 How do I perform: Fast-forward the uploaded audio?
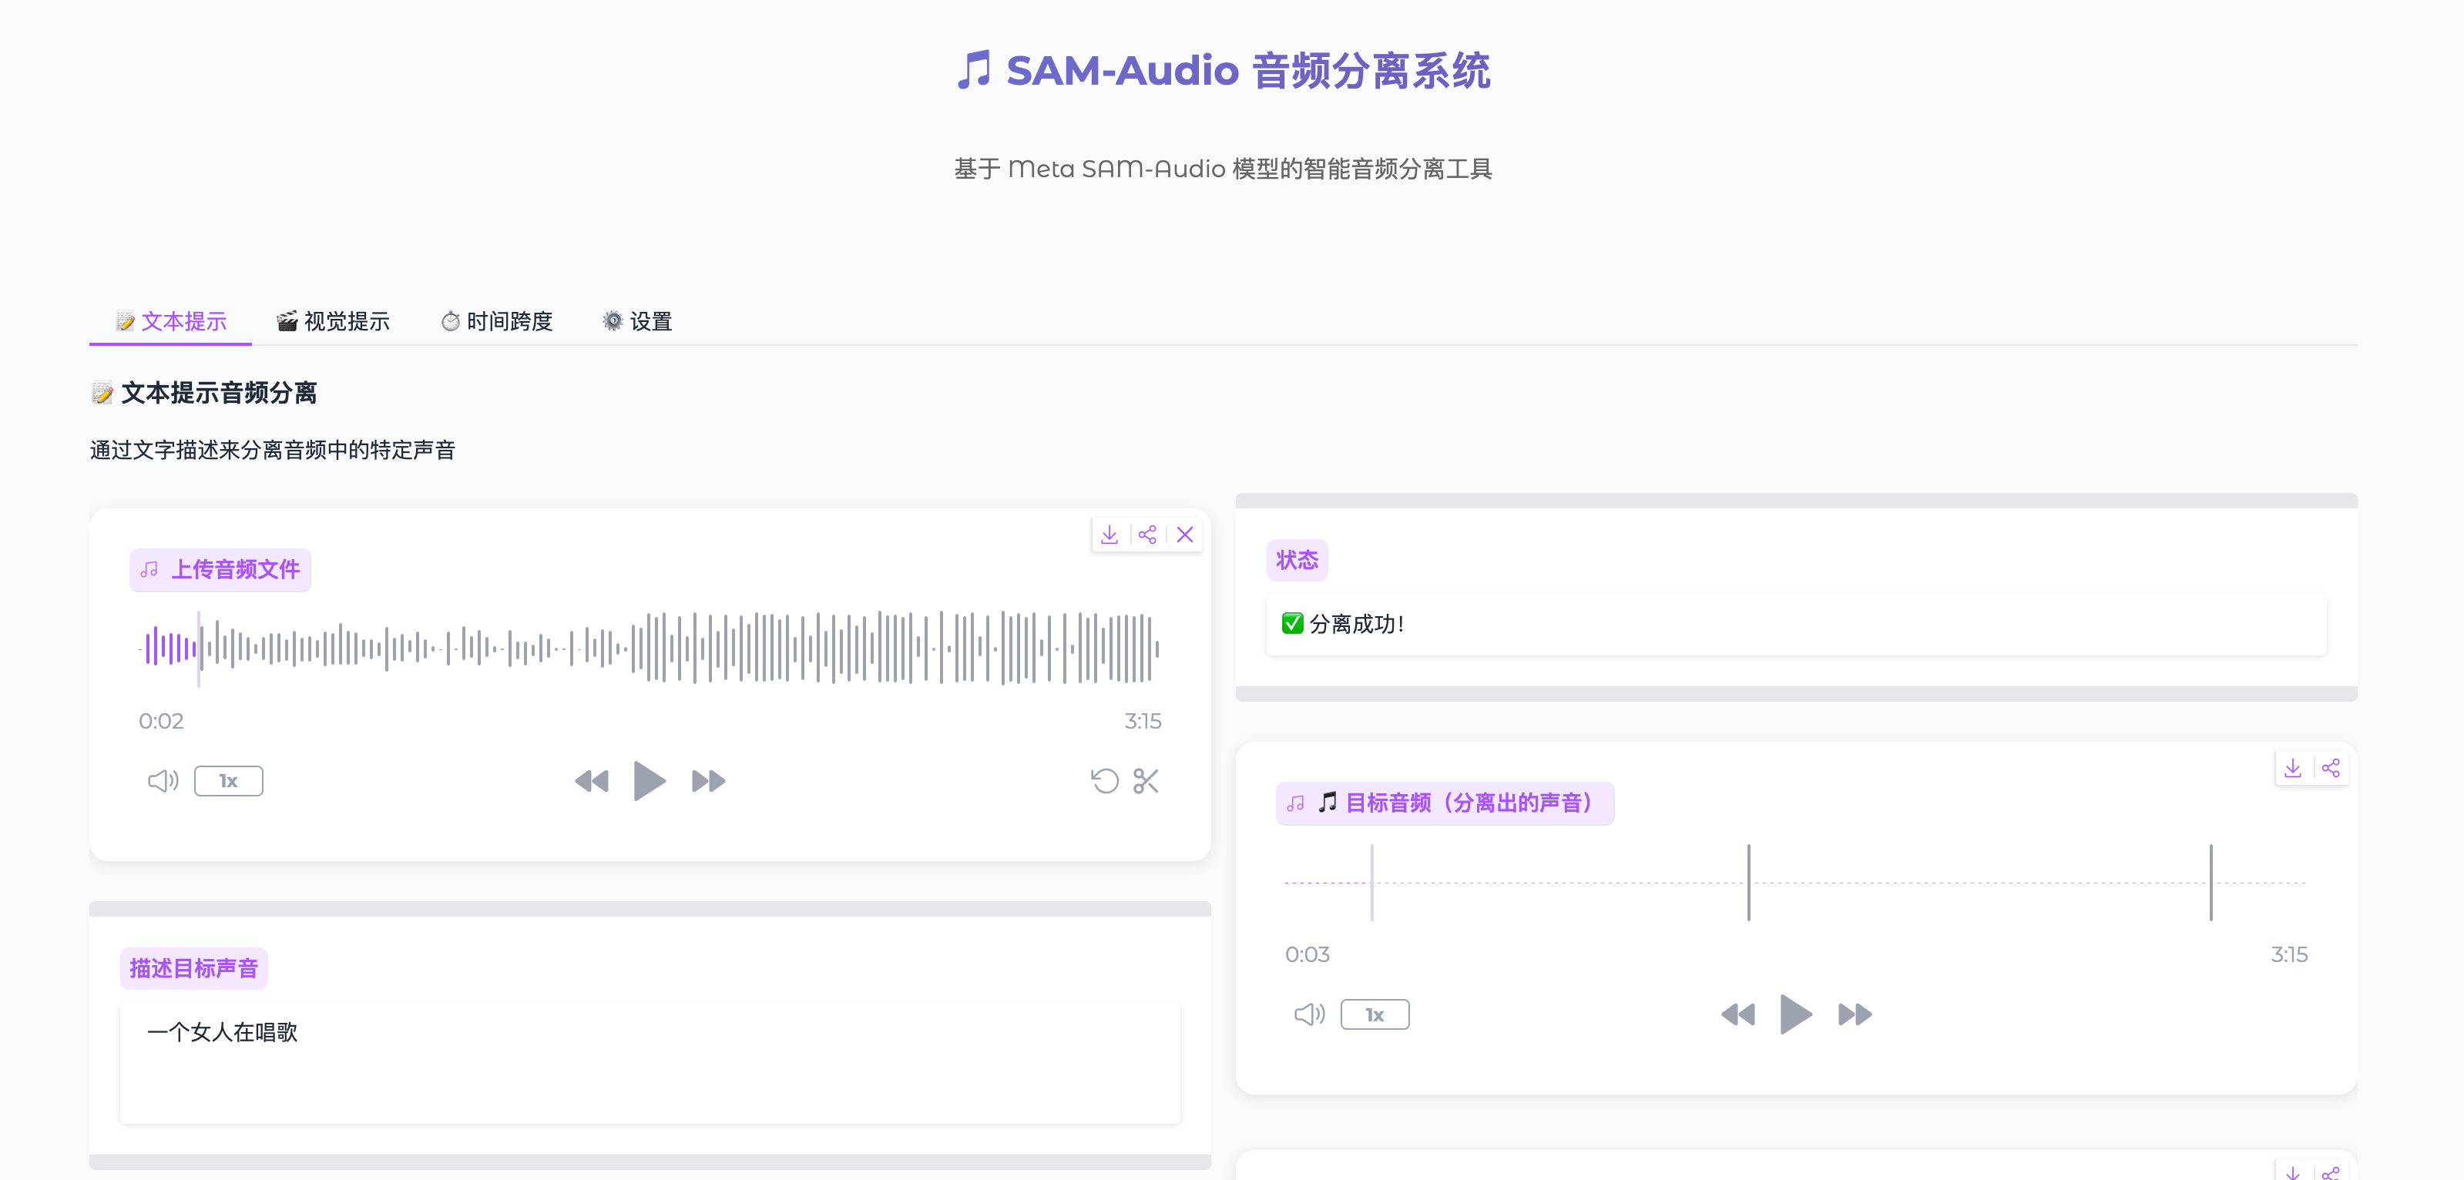[708, 781]
